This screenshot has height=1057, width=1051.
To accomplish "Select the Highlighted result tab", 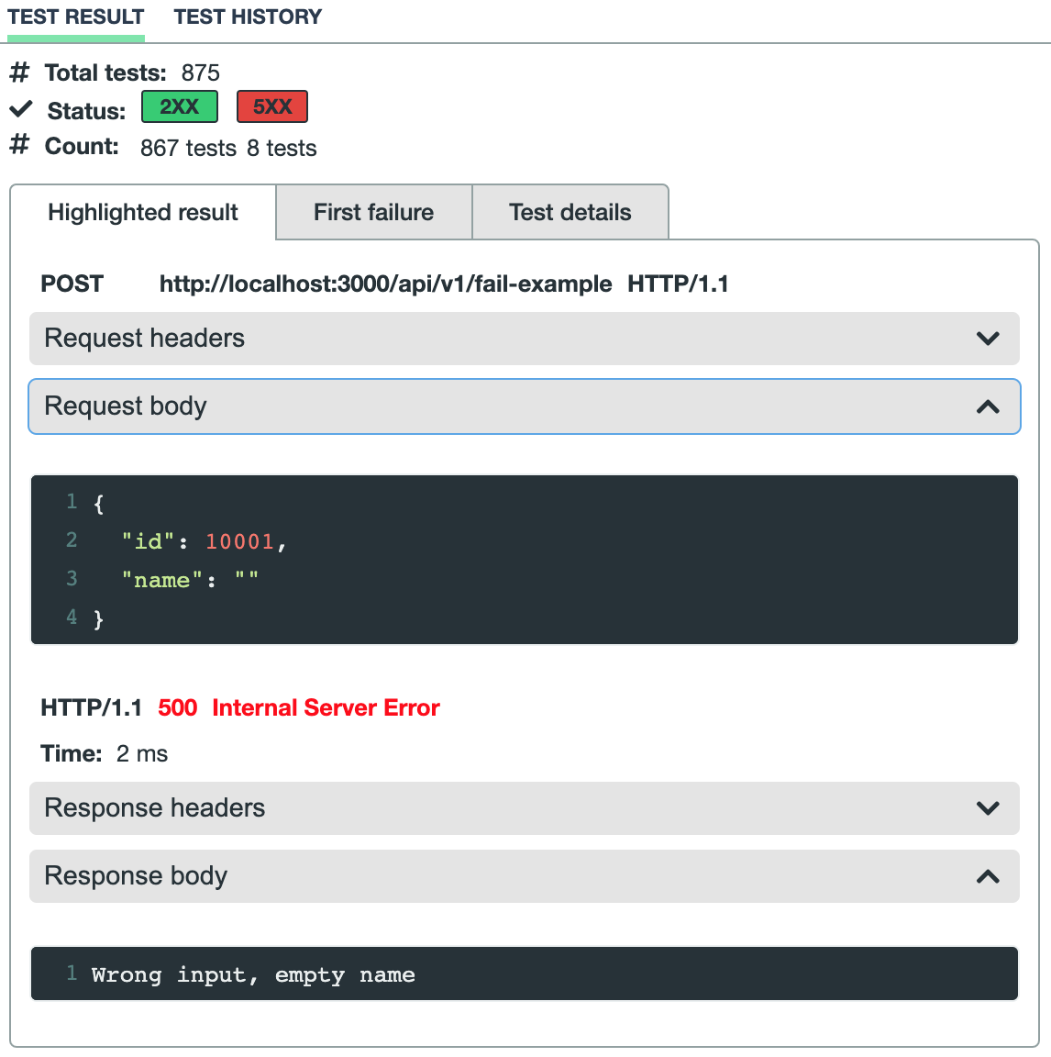I will click(x=142, y=212).
